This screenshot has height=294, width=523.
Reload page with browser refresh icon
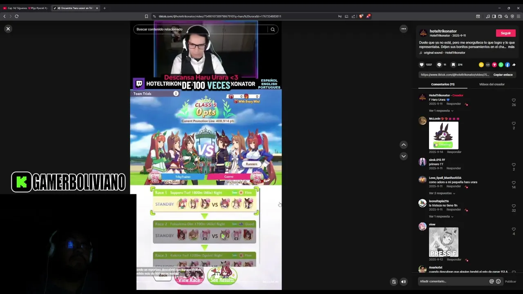(17, 16)
